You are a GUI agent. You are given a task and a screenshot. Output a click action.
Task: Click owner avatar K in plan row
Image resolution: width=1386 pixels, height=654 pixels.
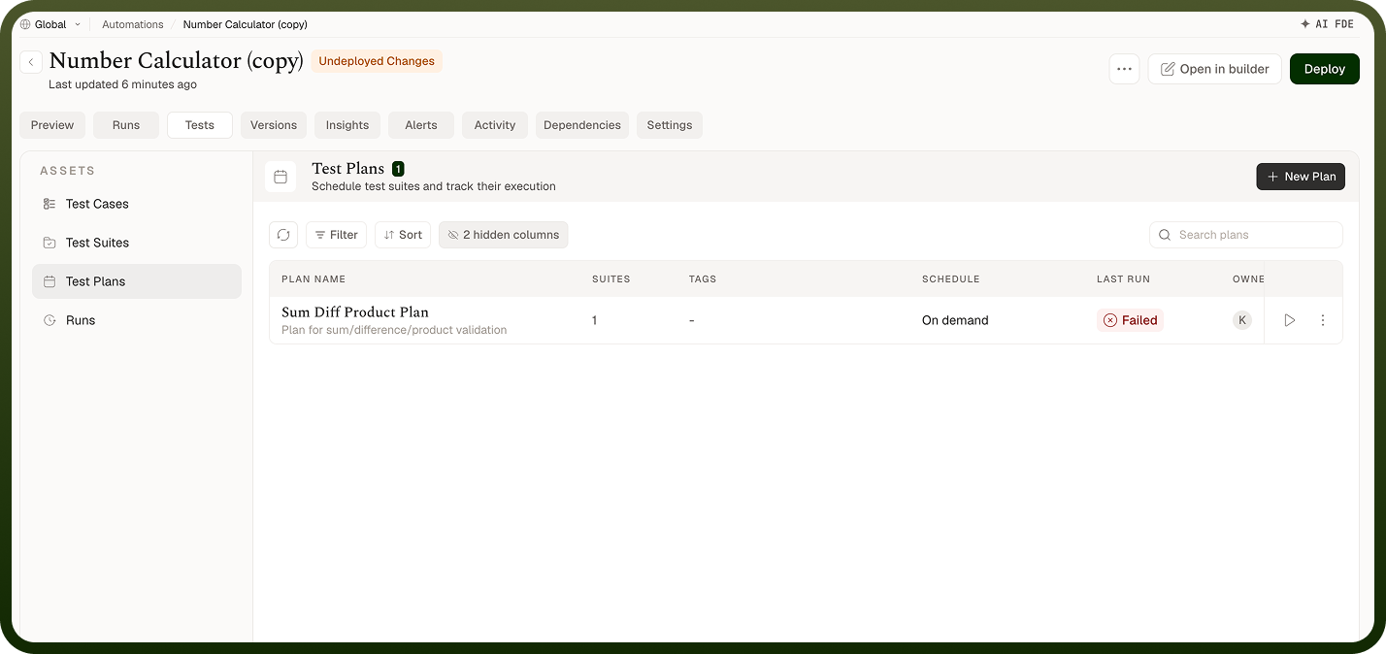point(1242,320)
